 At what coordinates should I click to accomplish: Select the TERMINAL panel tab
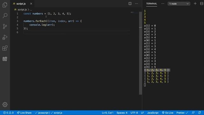(152, 4)
